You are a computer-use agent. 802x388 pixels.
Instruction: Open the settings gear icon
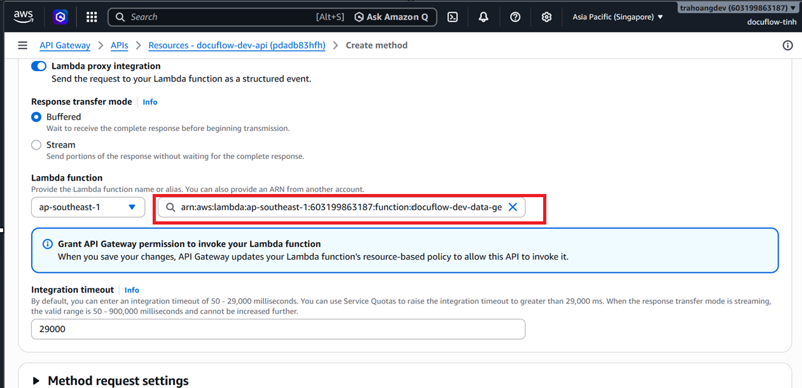click(x=546, y=17)
